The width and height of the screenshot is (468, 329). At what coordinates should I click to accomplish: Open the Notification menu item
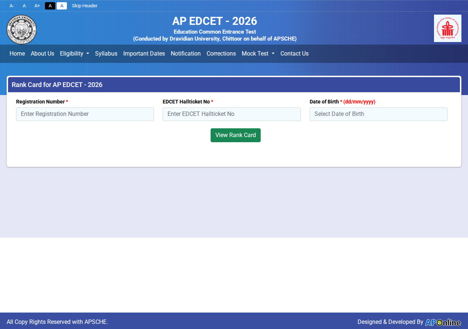186,54
